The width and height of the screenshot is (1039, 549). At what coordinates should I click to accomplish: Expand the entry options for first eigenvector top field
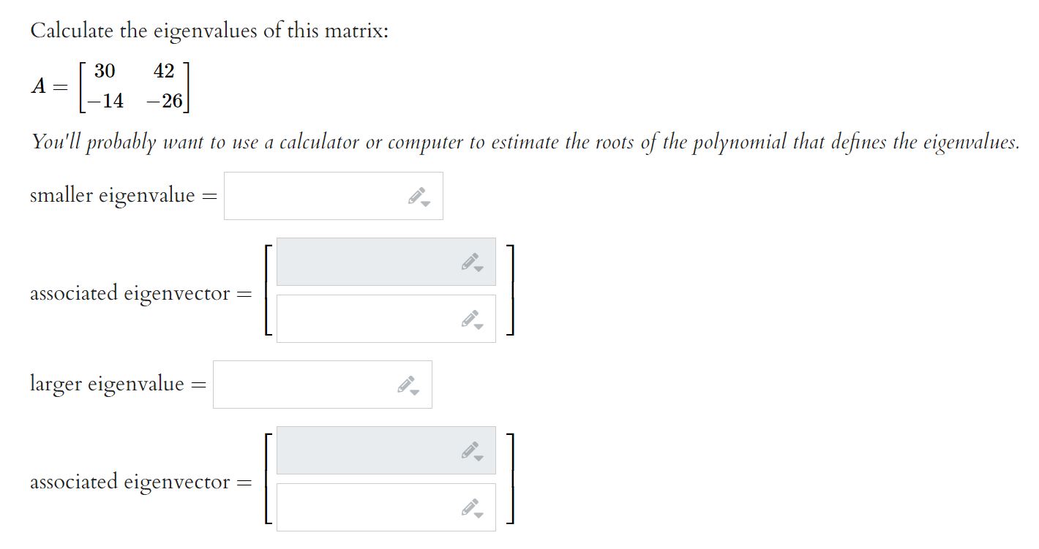[x=480, y=268]
